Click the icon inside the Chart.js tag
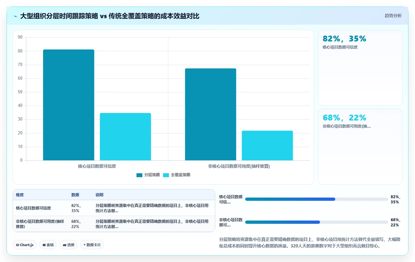This screenshot has height=262, width=415. pos(18,245)
